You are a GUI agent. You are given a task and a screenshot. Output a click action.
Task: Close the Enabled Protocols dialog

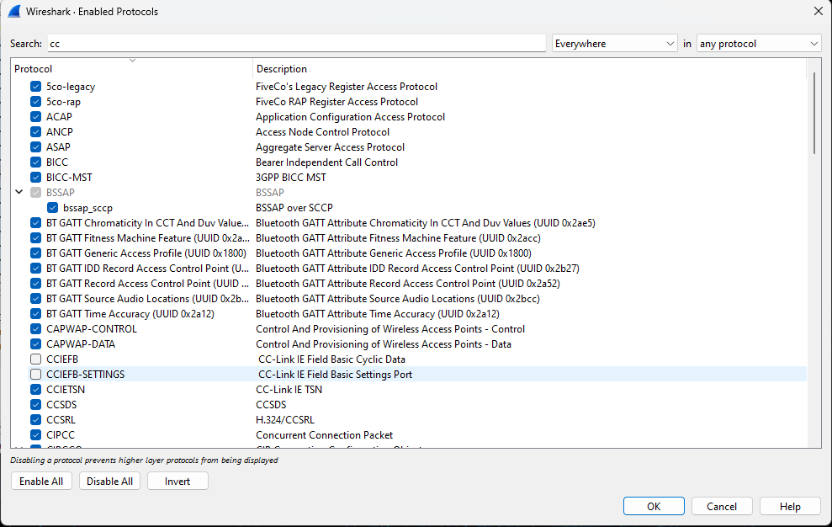(x=819, y=11)
